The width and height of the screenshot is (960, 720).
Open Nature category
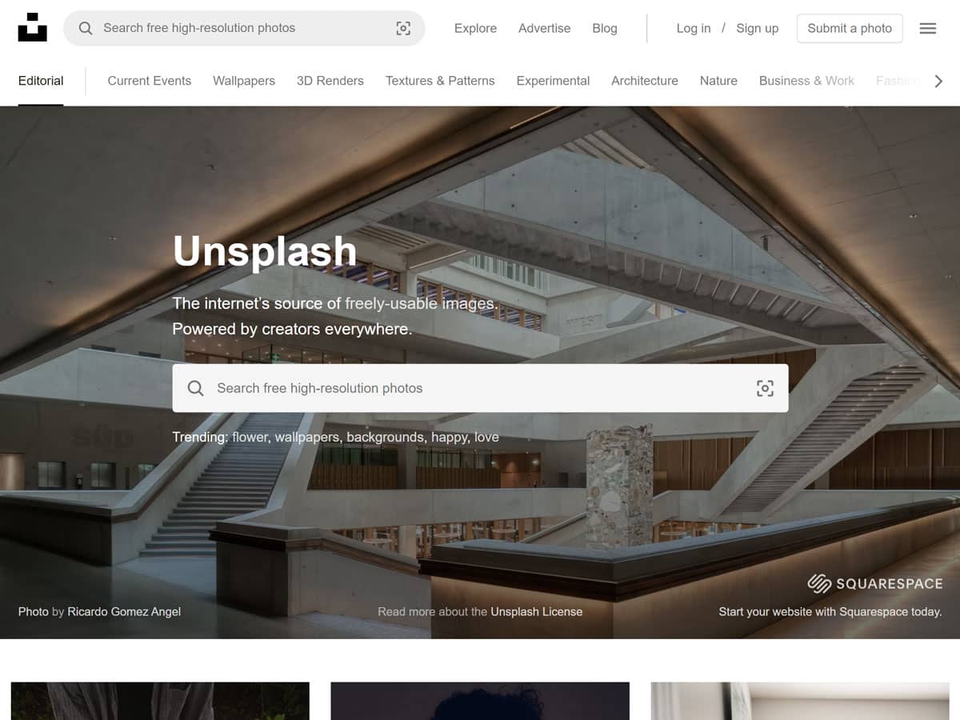(x=718, y=81)
